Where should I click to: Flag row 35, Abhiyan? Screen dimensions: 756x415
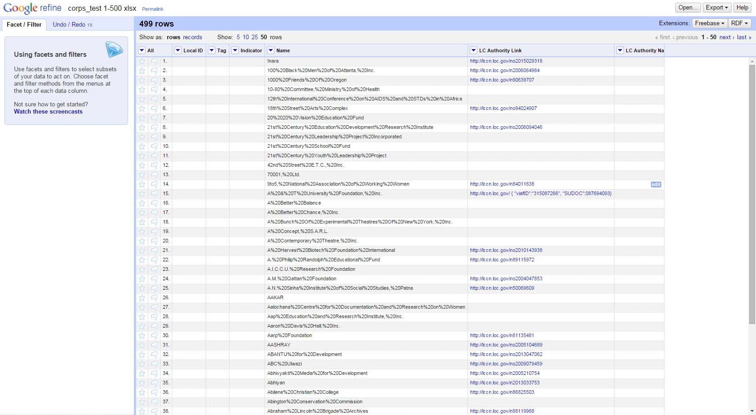[154, 383]
